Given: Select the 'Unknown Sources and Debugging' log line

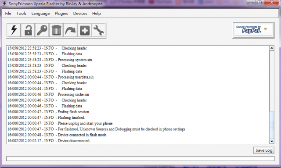Looking at the screenshot, I should coord(96,129).
